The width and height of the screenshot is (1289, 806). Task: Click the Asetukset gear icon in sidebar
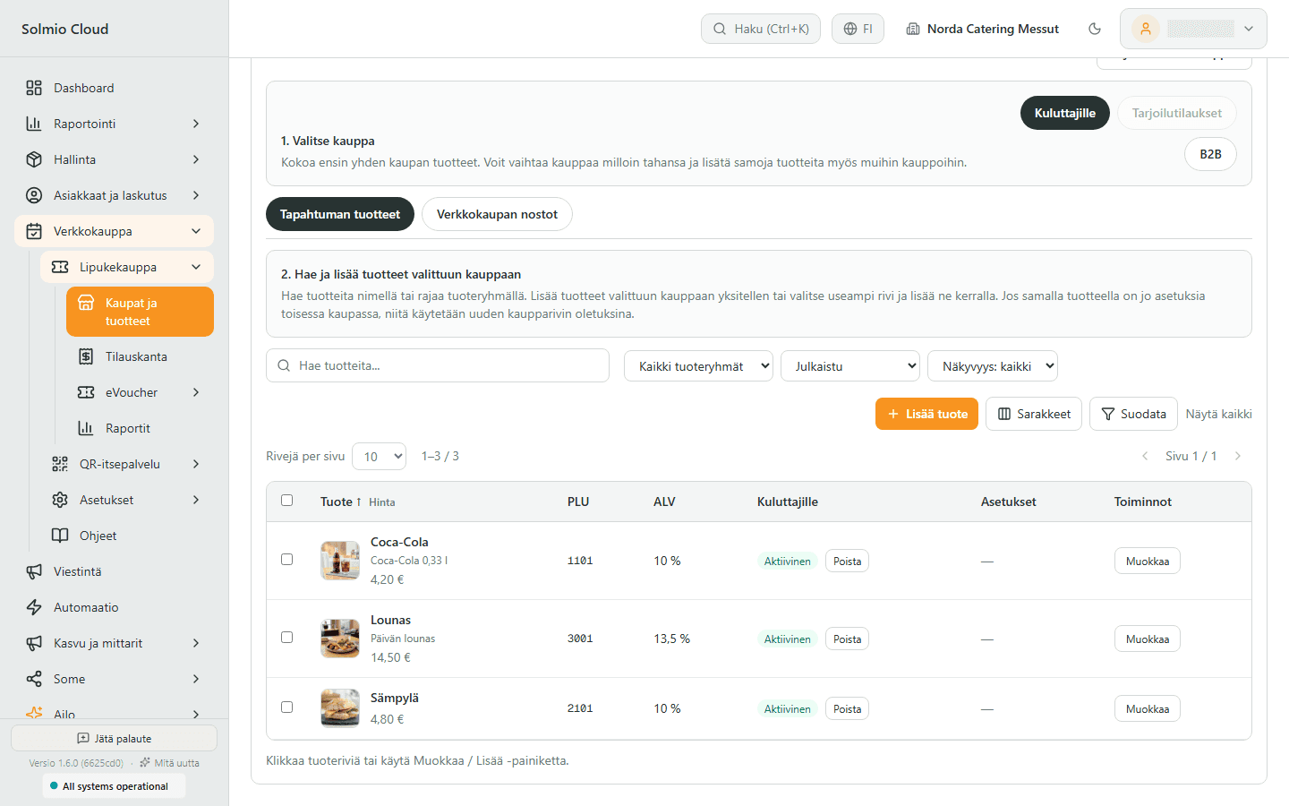click(60, 500)
